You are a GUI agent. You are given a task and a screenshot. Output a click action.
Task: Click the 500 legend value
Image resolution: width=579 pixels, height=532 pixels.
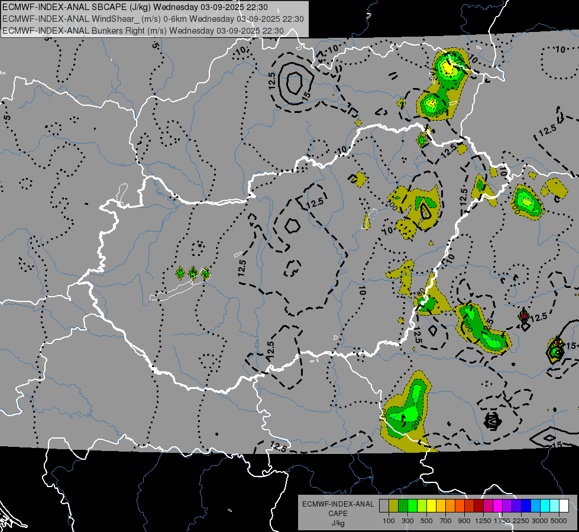pyautogui.click(x=426, y=521)
